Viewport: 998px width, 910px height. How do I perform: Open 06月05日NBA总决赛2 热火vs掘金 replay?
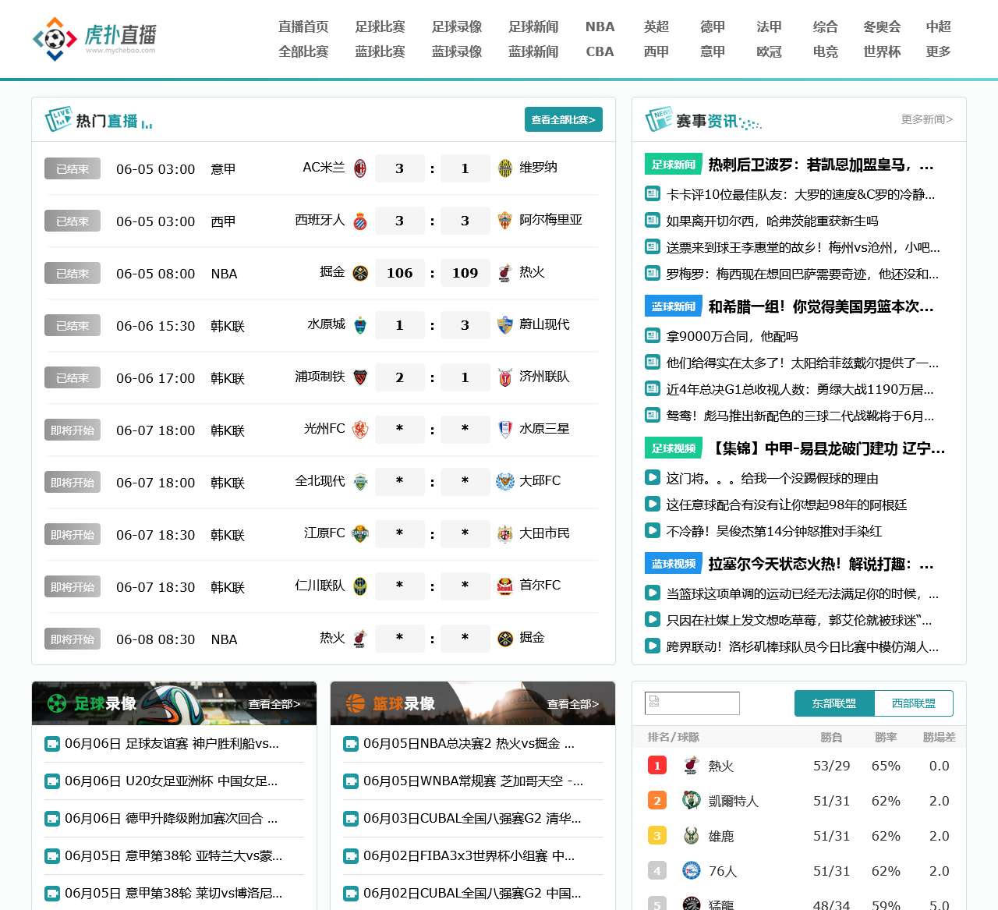pyautogui.click(x=469, y=744)
